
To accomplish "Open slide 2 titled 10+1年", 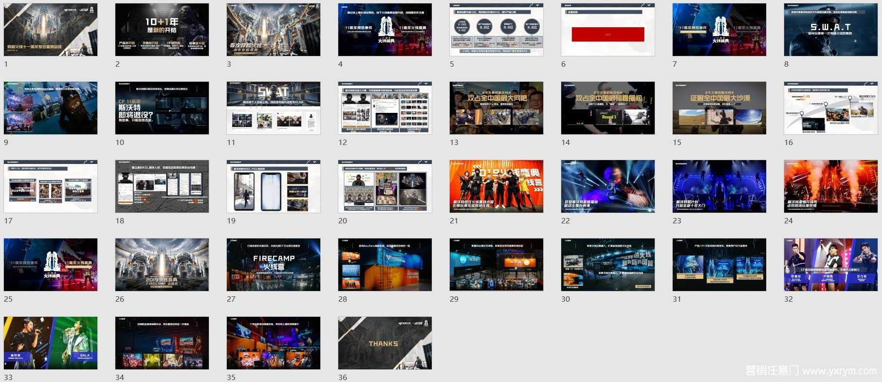I will [162, 30].
